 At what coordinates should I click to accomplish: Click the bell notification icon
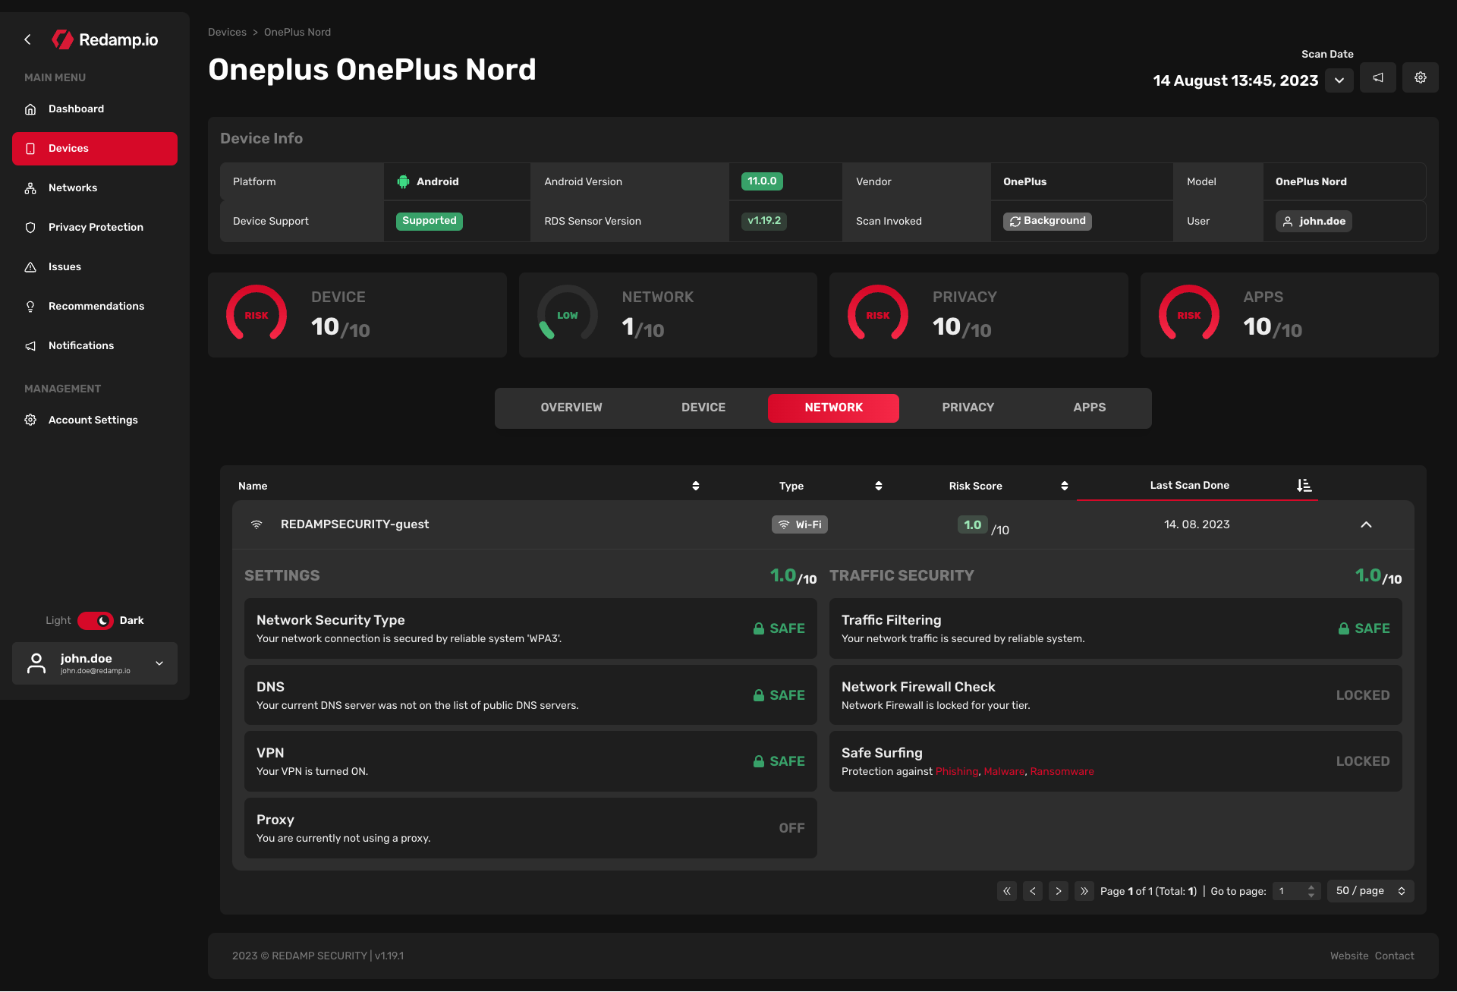point(1378,77)
